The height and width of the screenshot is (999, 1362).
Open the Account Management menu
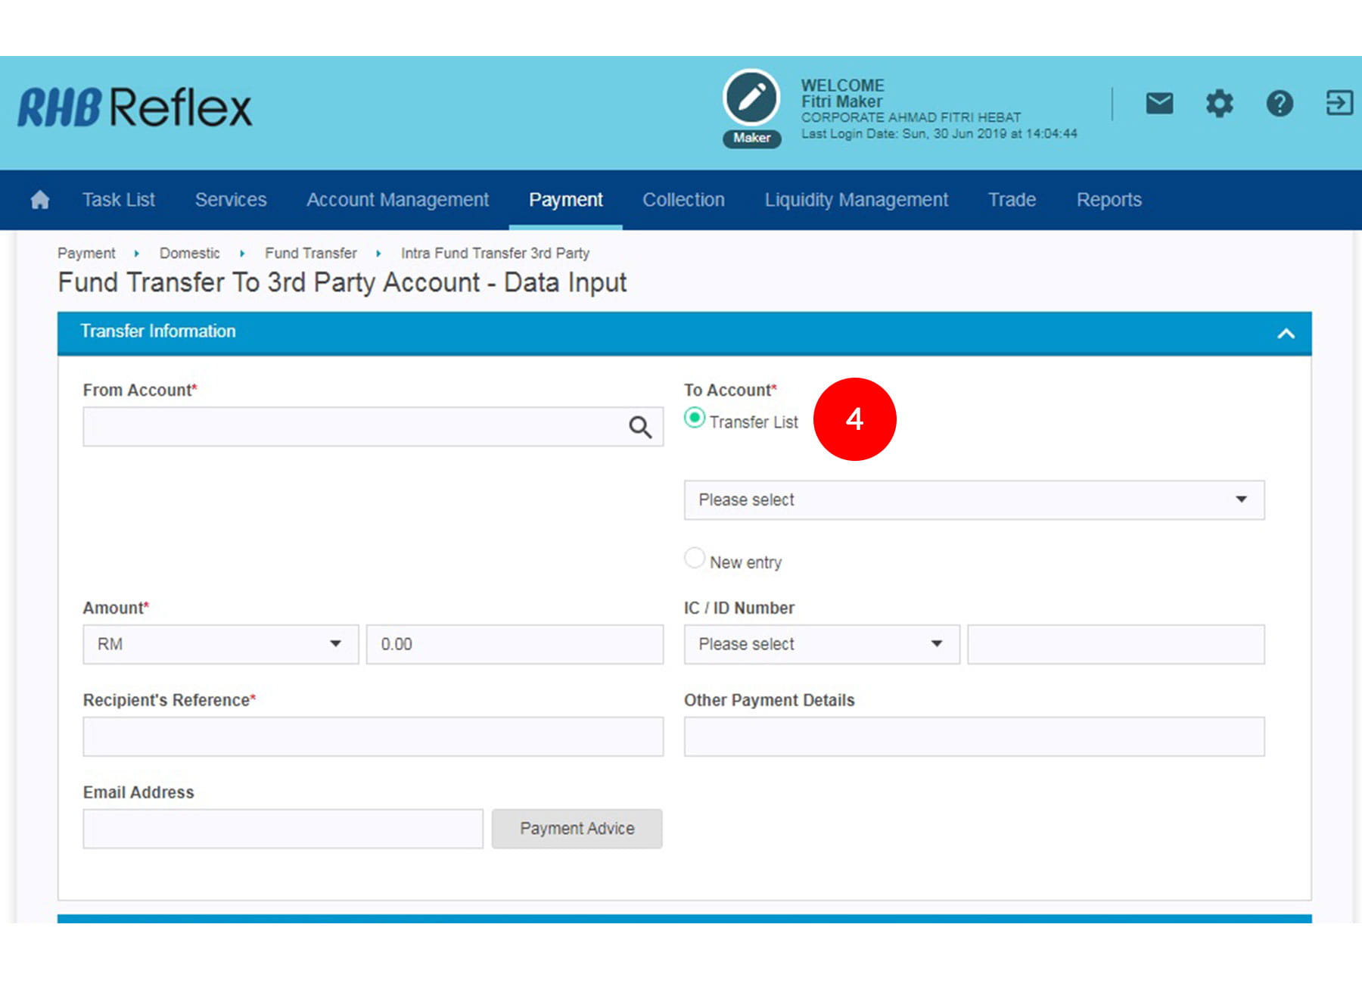click(x=397, y=200)
